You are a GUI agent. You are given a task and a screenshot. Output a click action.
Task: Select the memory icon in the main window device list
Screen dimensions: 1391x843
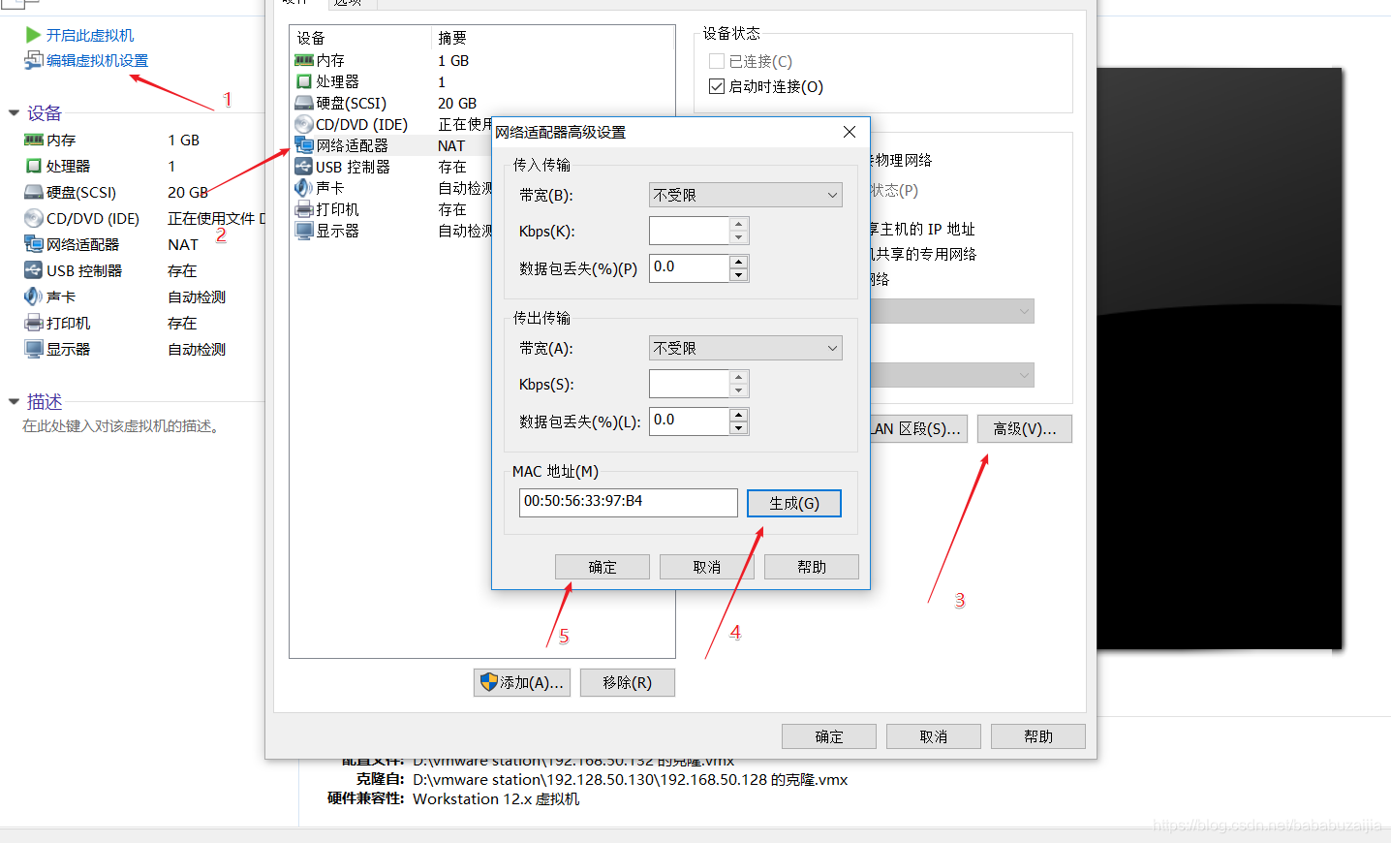pyautogui.click(x=34, y=140)
